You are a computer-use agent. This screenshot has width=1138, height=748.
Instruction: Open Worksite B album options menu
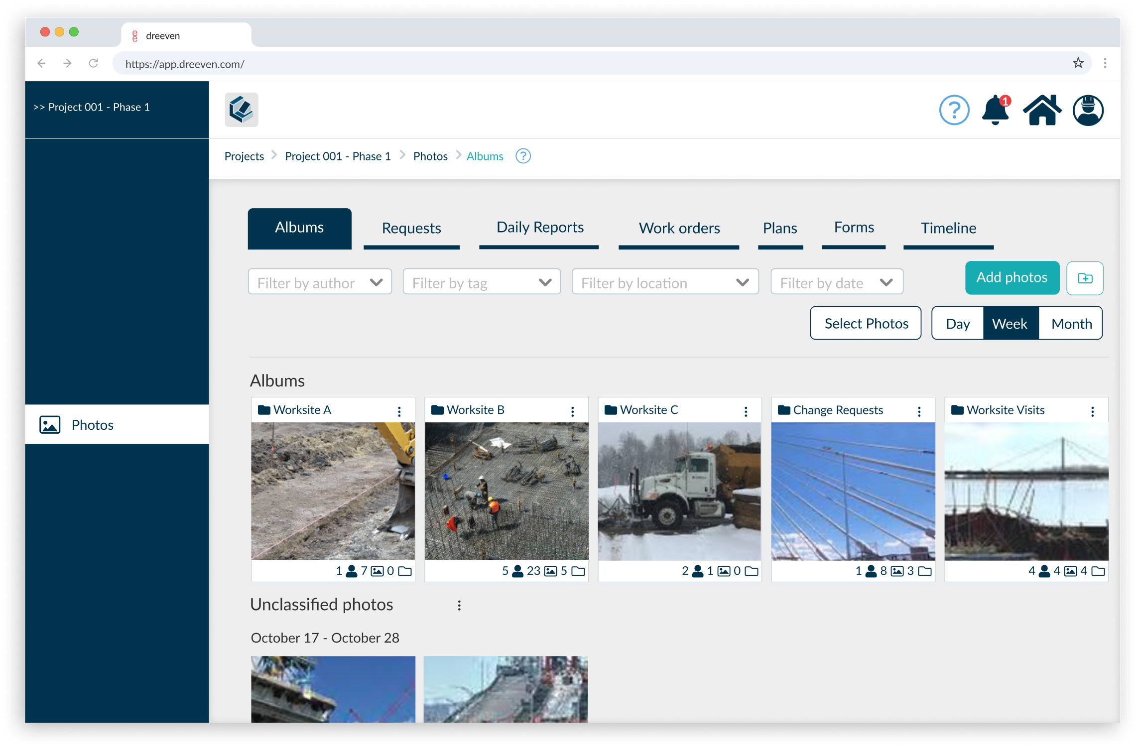pos(572,411)
